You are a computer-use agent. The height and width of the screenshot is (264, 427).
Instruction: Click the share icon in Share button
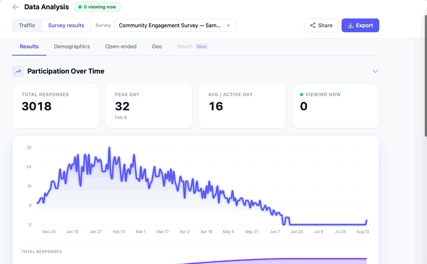click(x=313, y=25)
